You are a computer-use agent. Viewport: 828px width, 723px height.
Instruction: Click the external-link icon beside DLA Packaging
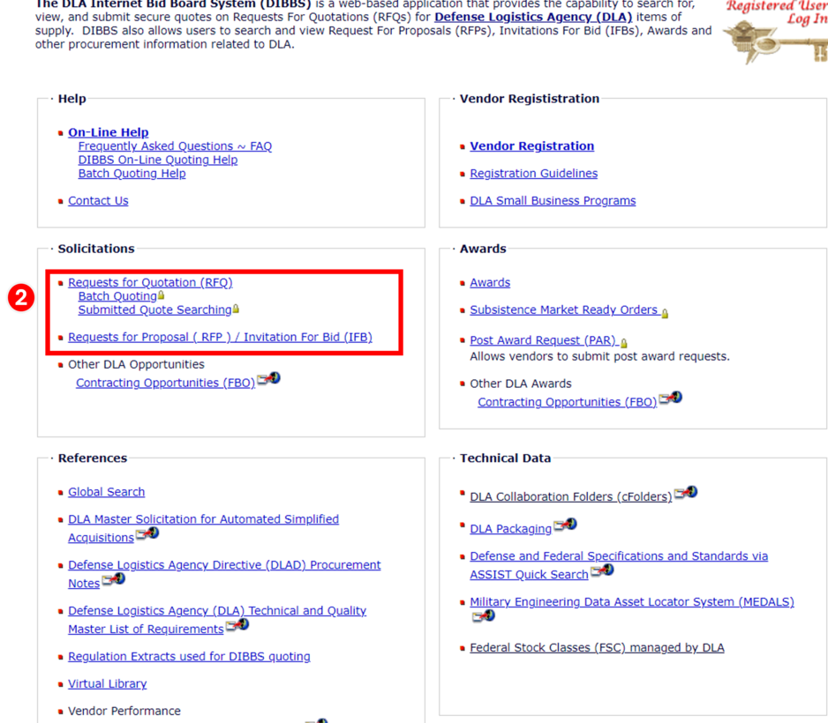tap(565, 525)
